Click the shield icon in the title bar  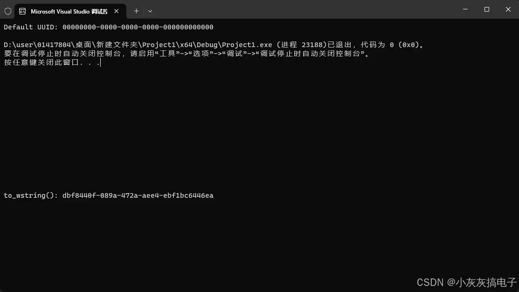(8, 11)
